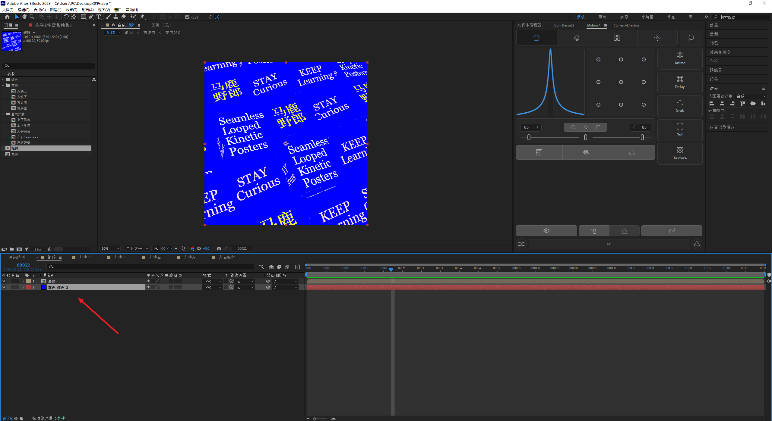Open the 50% magnification dropdown
772x421 pixels.
110,248
